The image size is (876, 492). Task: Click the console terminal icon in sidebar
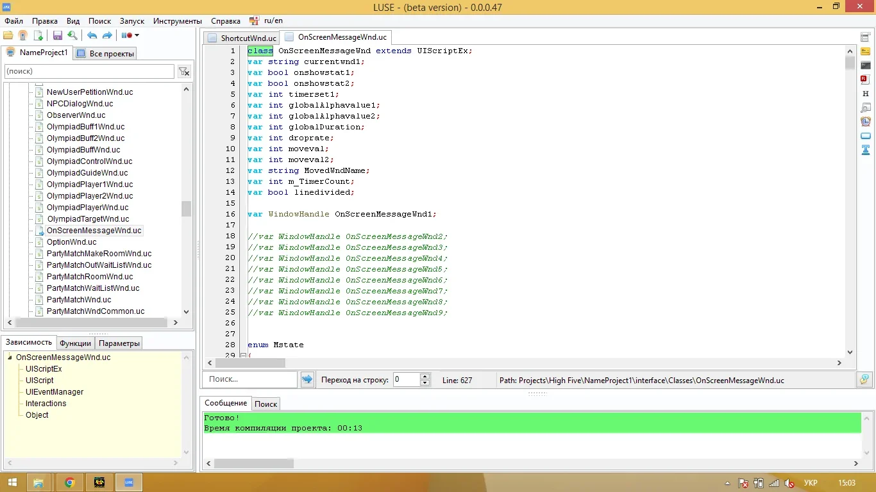[865, 65]
